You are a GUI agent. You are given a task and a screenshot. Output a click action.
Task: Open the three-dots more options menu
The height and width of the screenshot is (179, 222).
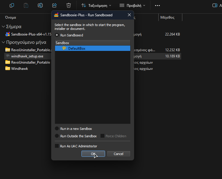point(157,6)
